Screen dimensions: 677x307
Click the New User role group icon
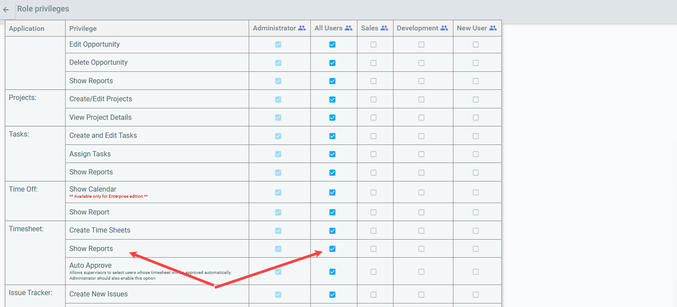tap(493, 28)
